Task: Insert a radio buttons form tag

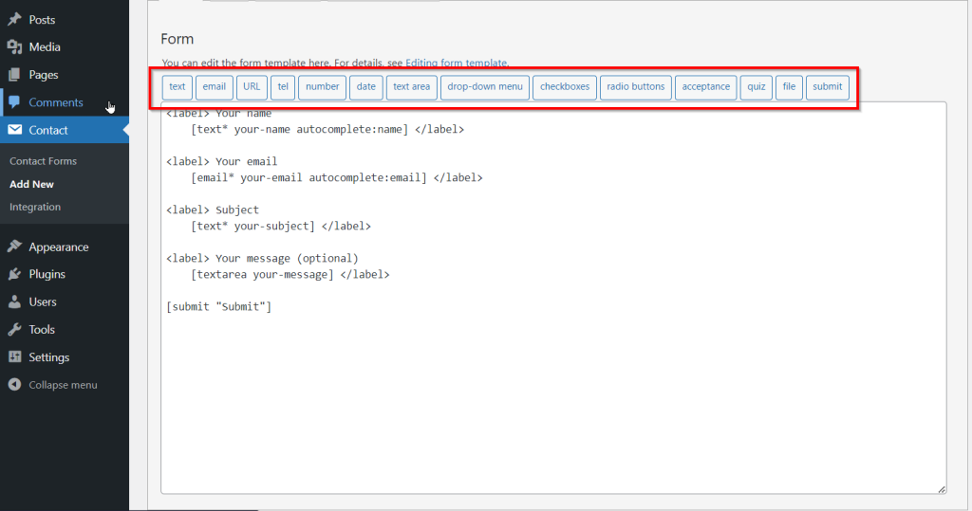Action: tap(635, 87)
